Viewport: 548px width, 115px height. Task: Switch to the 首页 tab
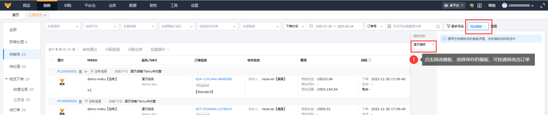(x=16, y=15)
